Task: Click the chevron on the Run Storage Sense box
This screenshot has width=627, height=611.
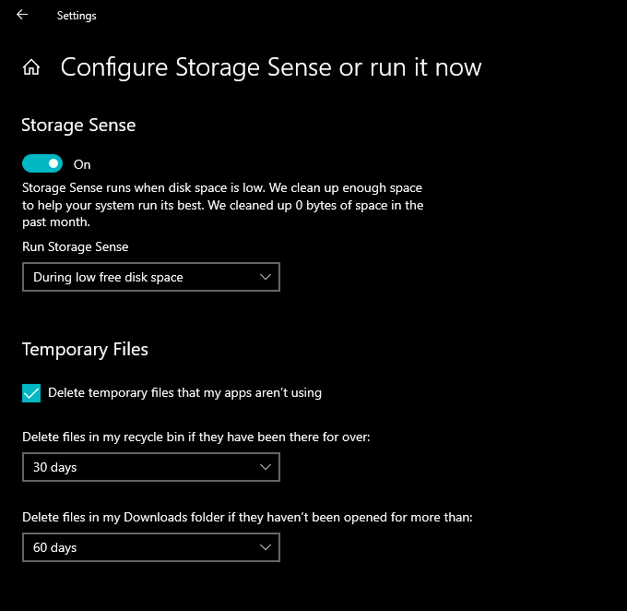Action: 266,277
